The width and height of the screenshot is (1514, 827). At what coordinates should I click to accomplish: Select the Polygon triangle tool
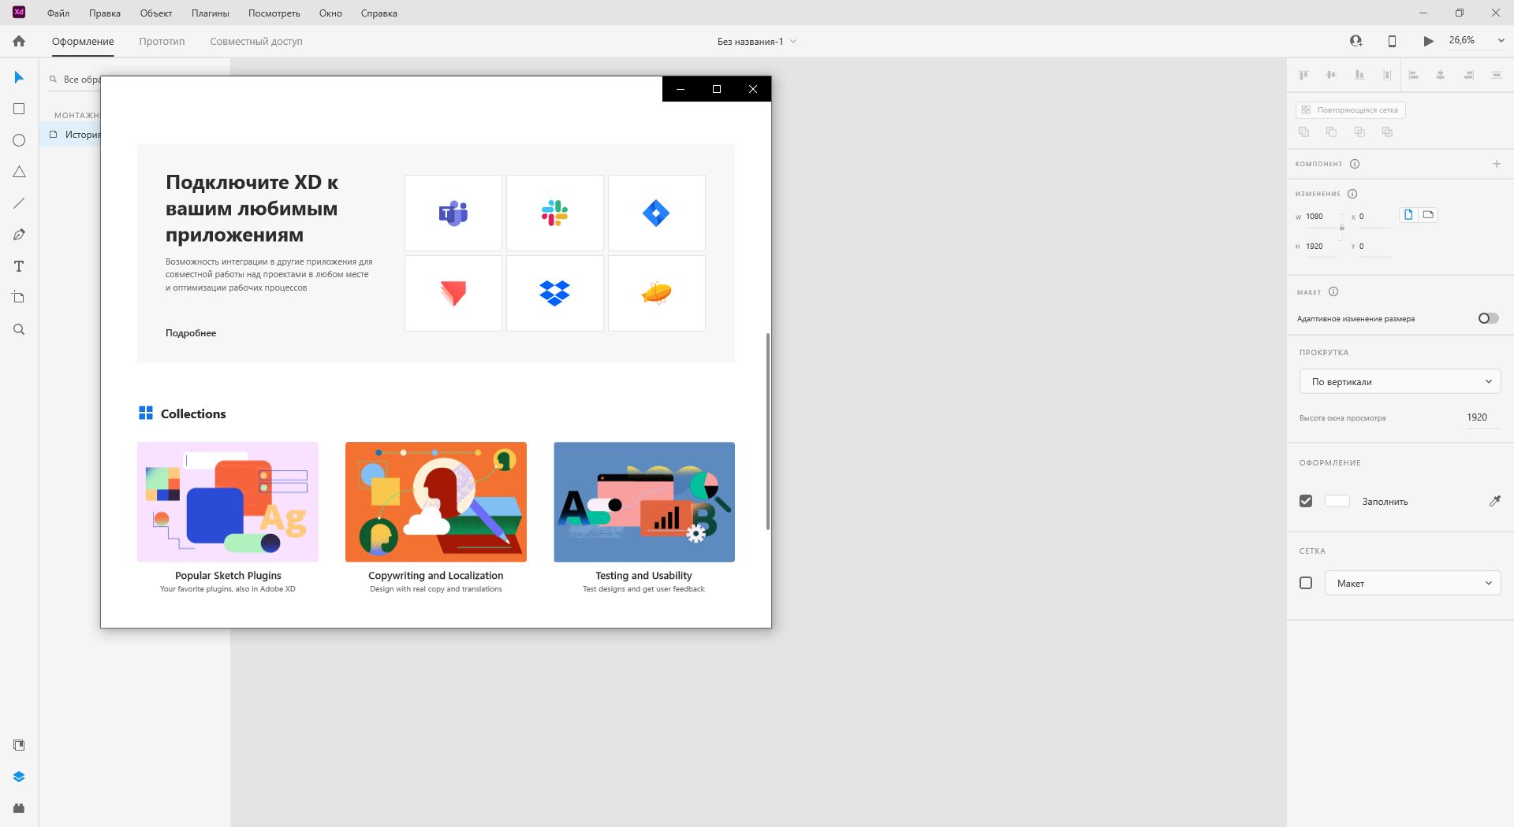pos(19,172)
